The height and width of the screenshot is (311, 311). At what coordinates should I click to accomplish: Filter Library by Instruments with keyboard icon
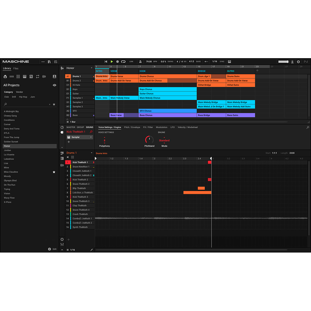(25, 77)
